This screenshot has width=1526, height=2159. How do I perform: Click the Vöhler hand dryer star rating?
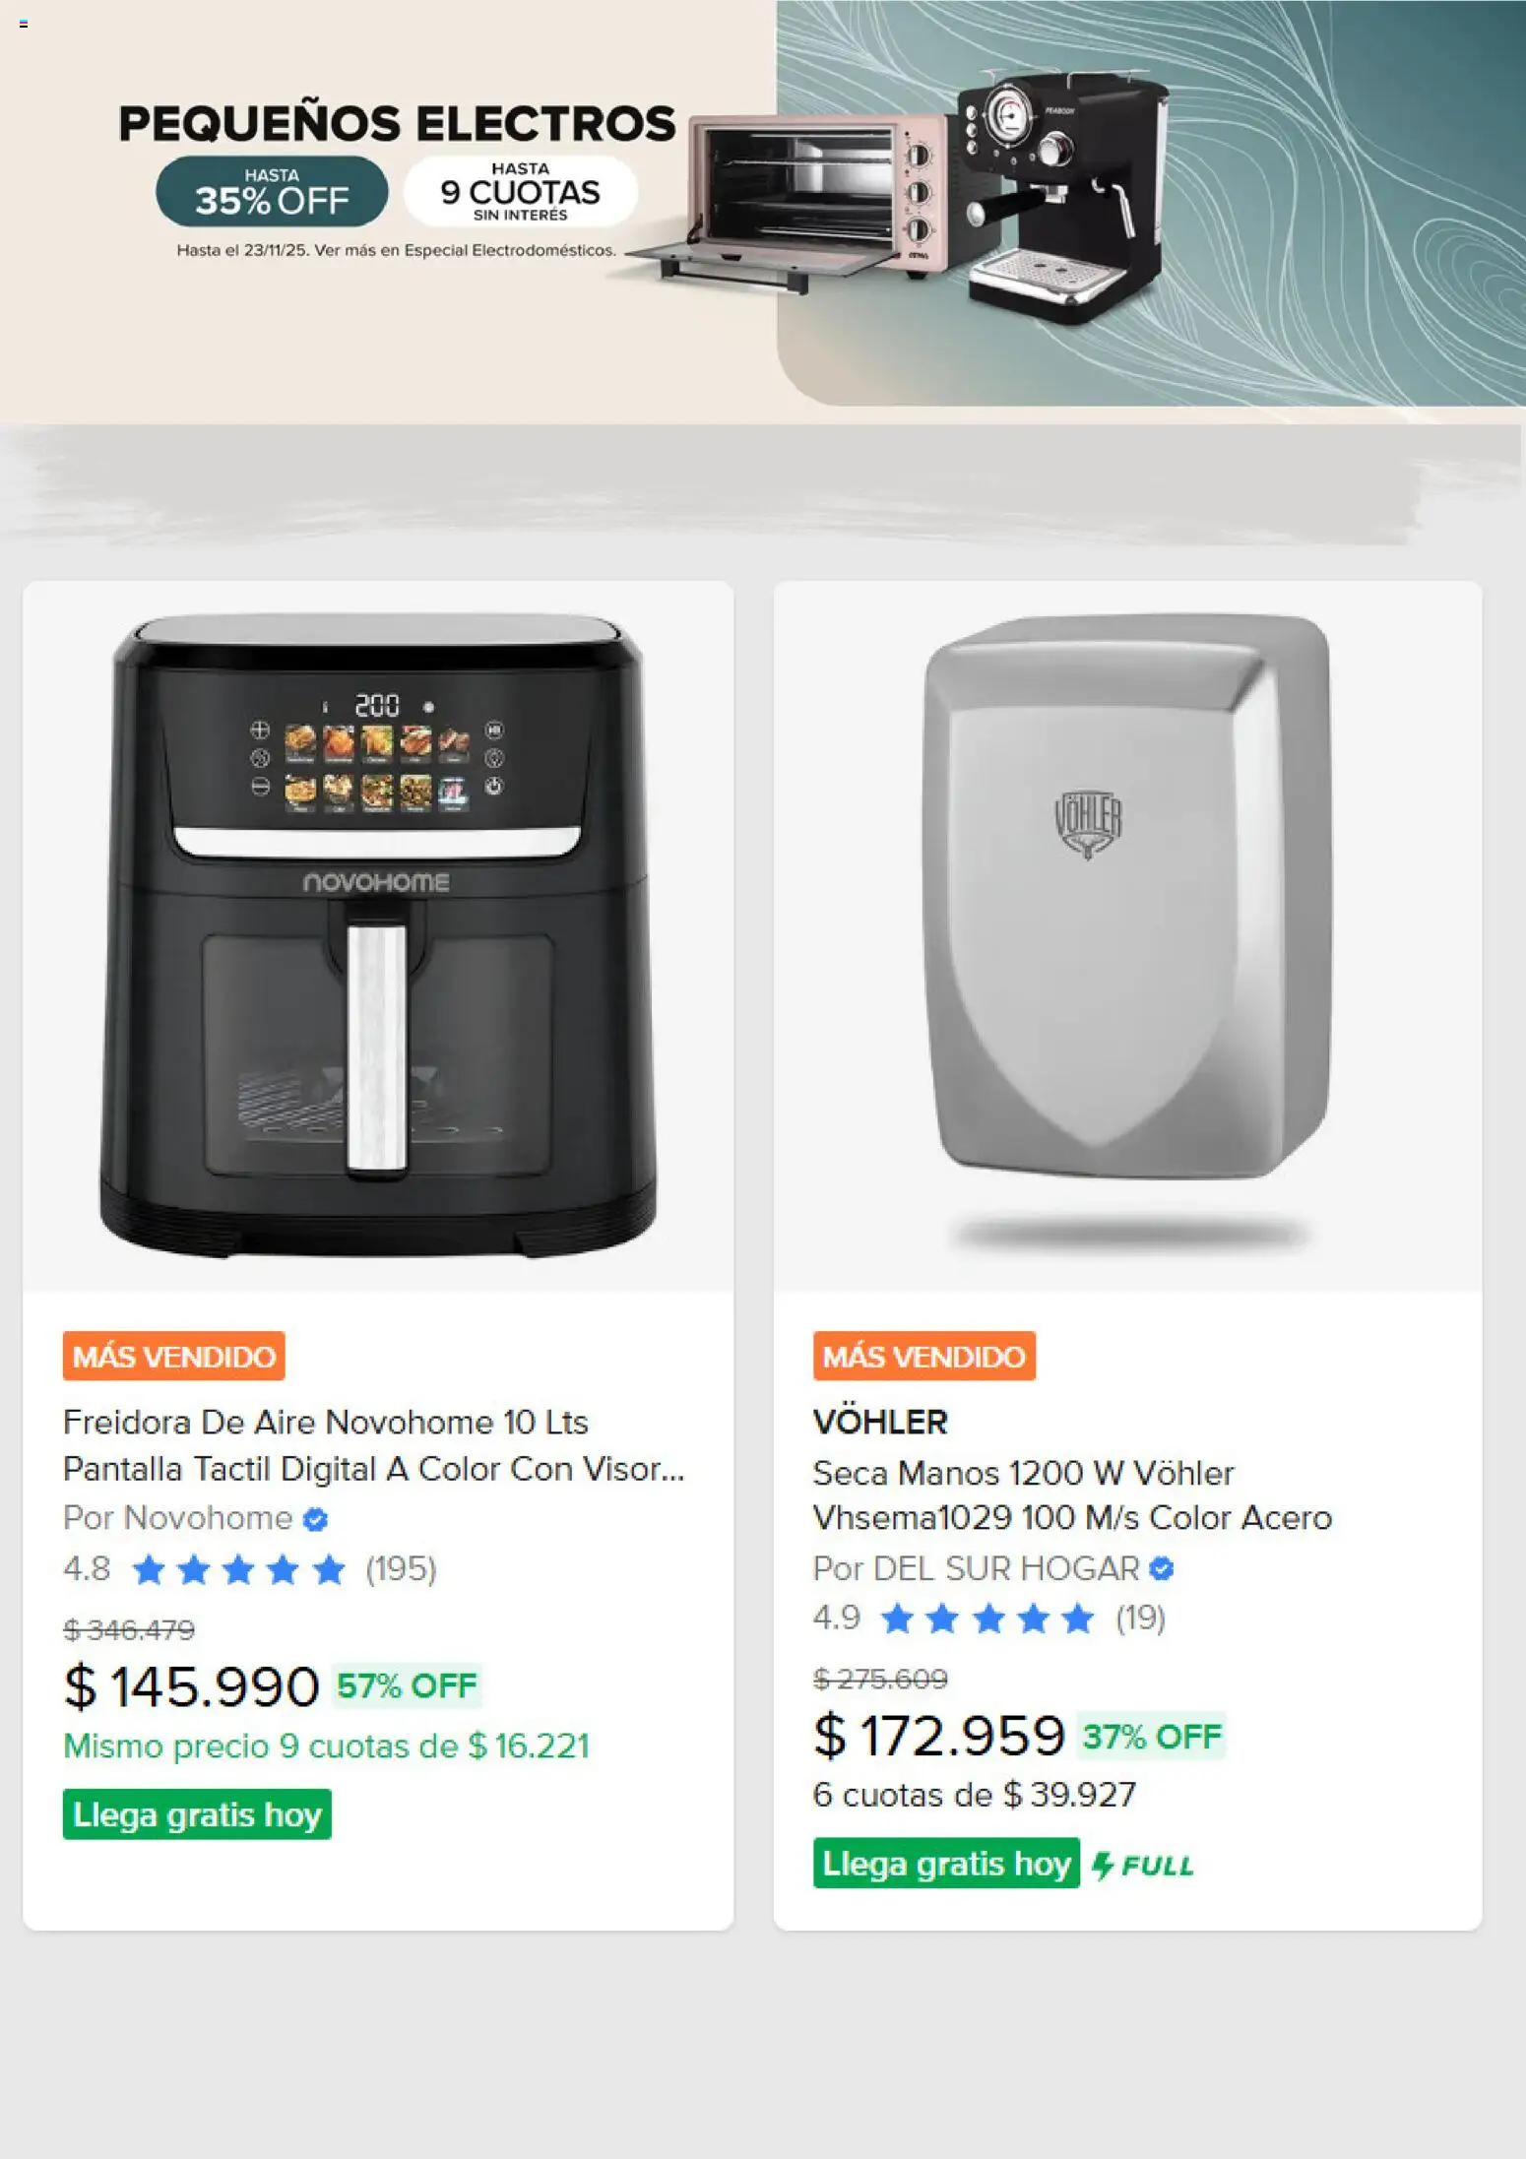[987, 1619]
